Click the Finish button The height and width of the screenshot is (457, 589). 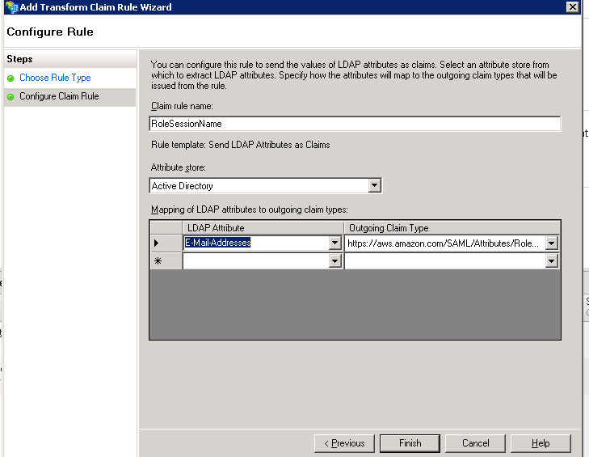point(410,443)
